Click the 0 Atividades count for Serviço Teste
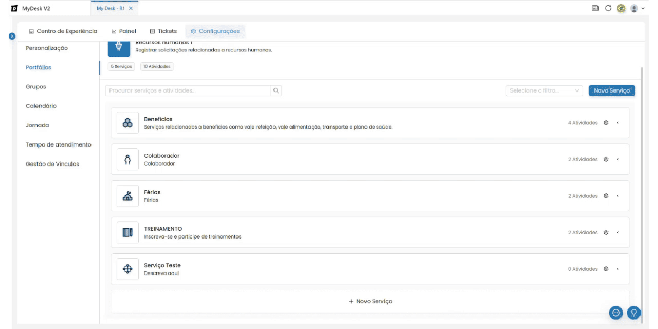The height and width of the screenshot is (329, 658). click(x=583, y=269)
